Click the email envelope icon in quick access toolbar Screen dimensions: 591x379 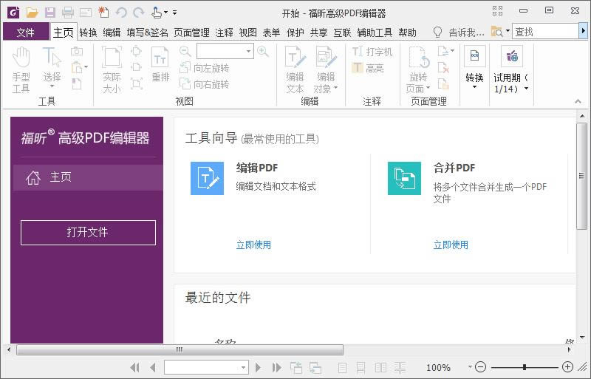86,13
